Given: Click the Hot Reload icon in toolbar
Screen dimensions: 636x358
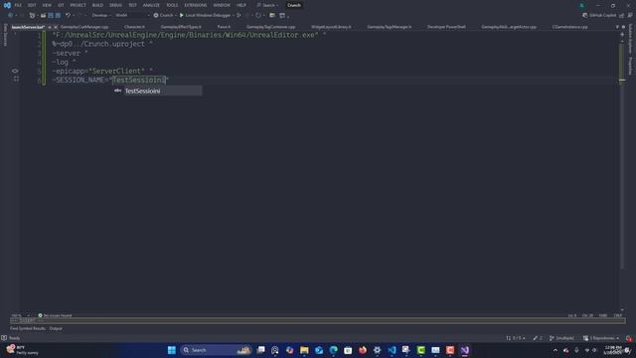Looking at the screenshot, I should click(258, 15).
